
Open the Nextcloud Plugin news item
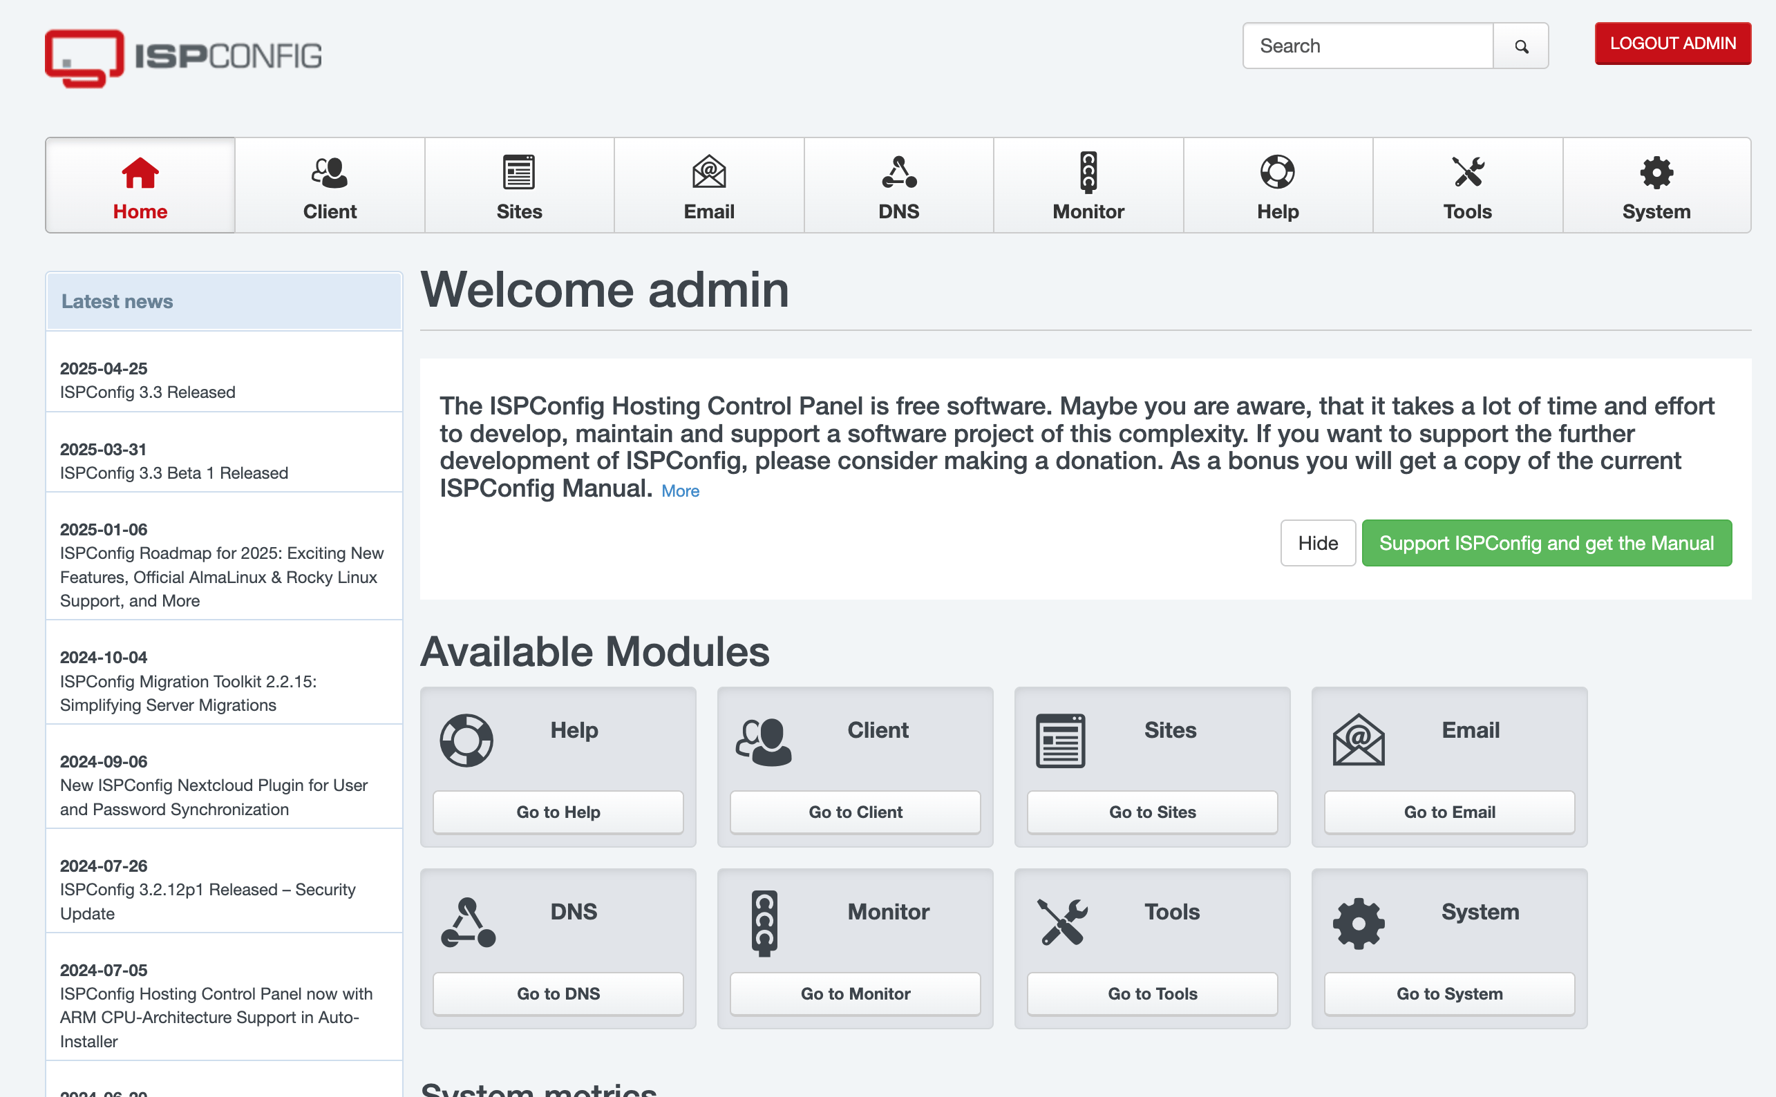point(214,797)
